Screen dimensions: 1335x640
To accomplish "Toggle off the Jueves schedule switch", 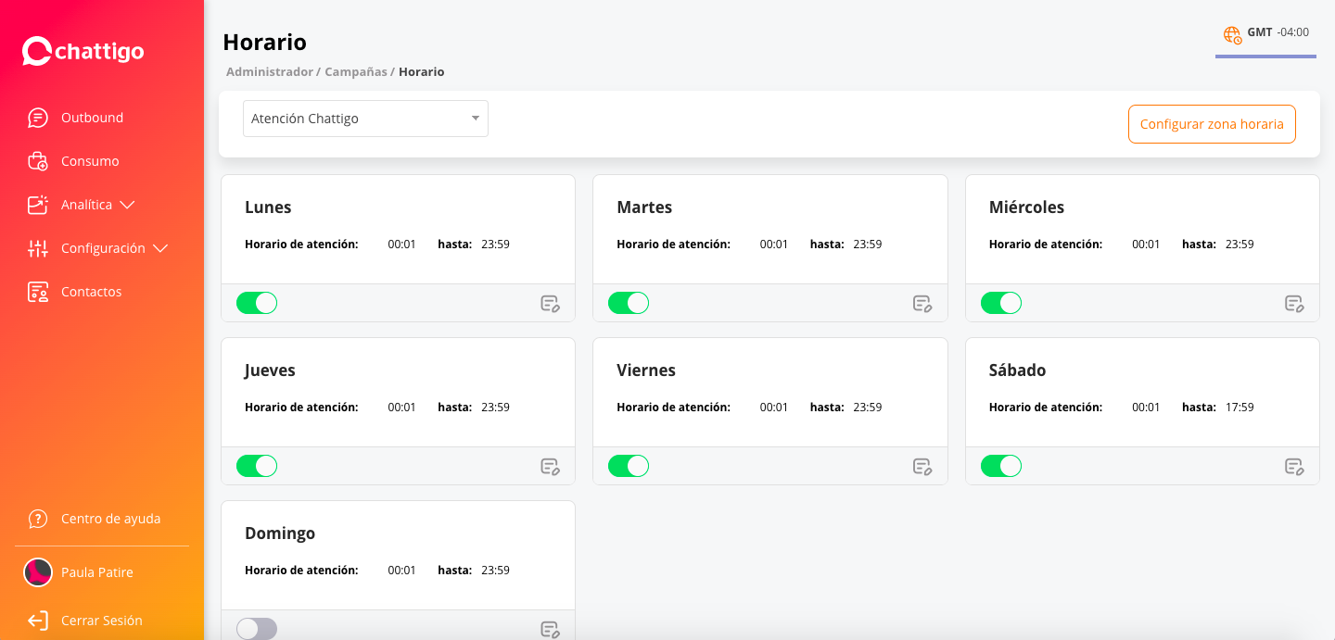I will point(257,466).
